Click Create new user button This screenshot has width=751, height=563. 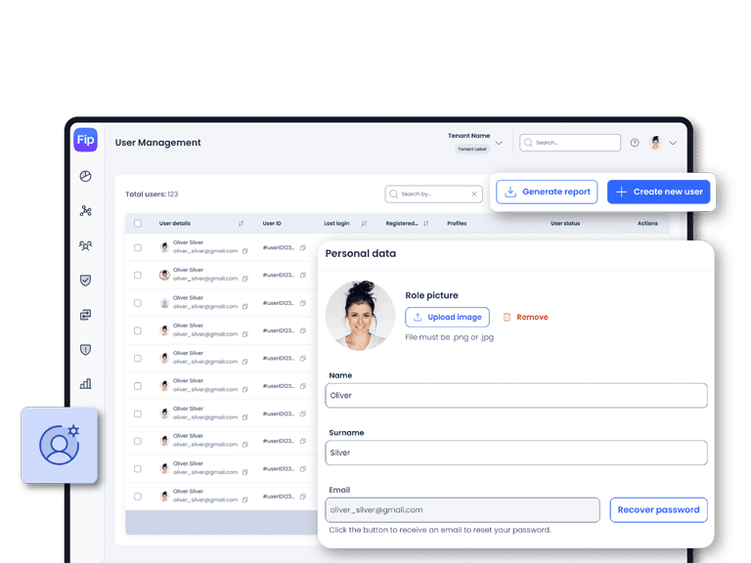tap(658, 192)
